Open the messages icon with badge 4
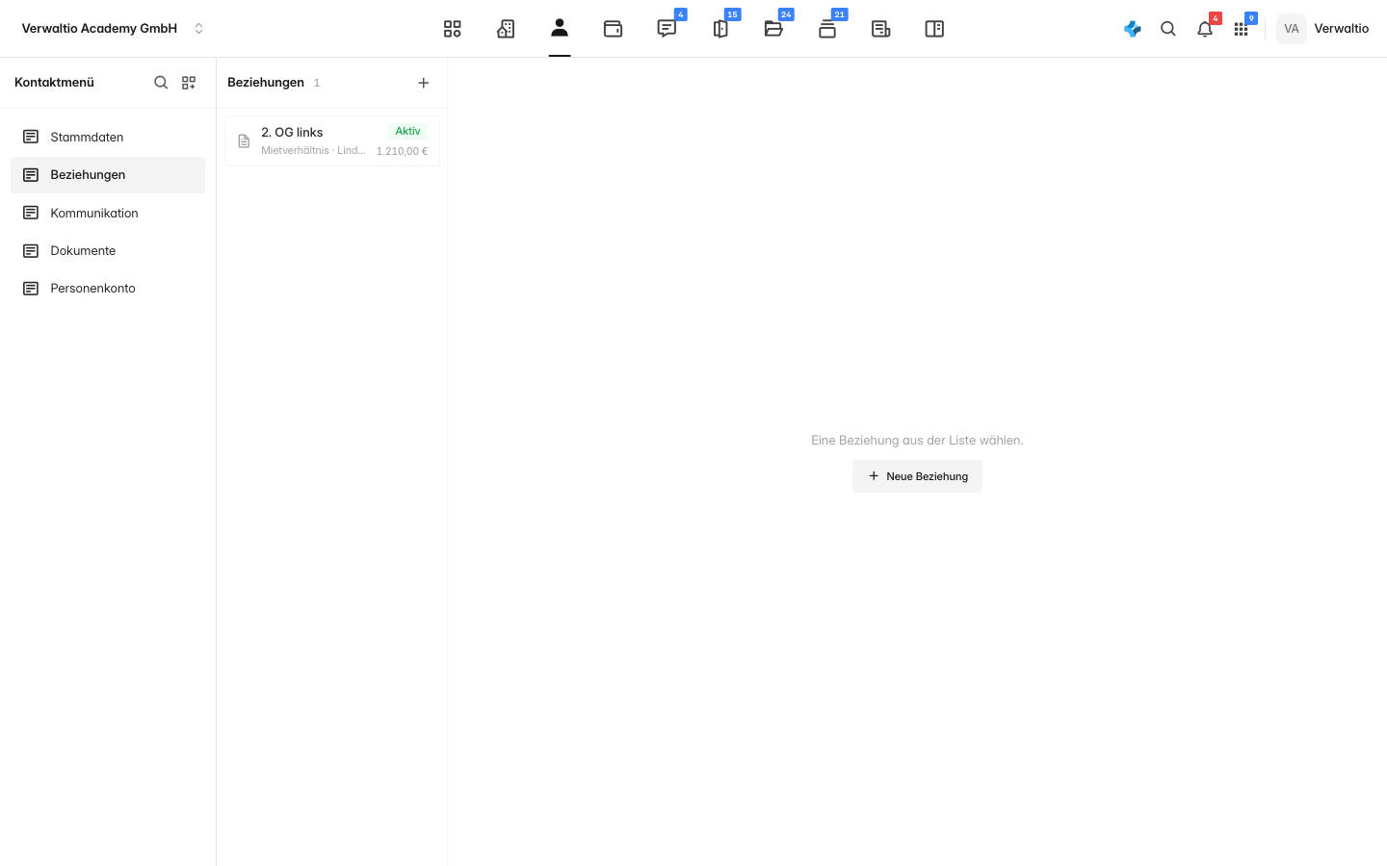Viewport: 1387px width, 866px height. pyautogui.click(x=667, y=29)
